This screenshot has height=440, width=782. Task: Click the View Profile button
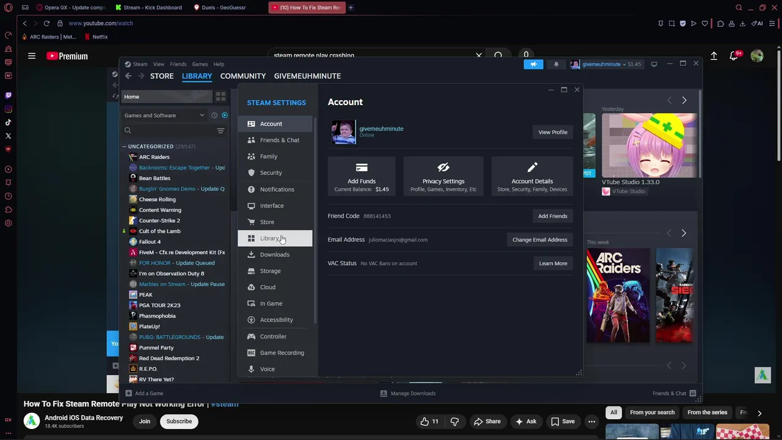click(x=553, y=132)
